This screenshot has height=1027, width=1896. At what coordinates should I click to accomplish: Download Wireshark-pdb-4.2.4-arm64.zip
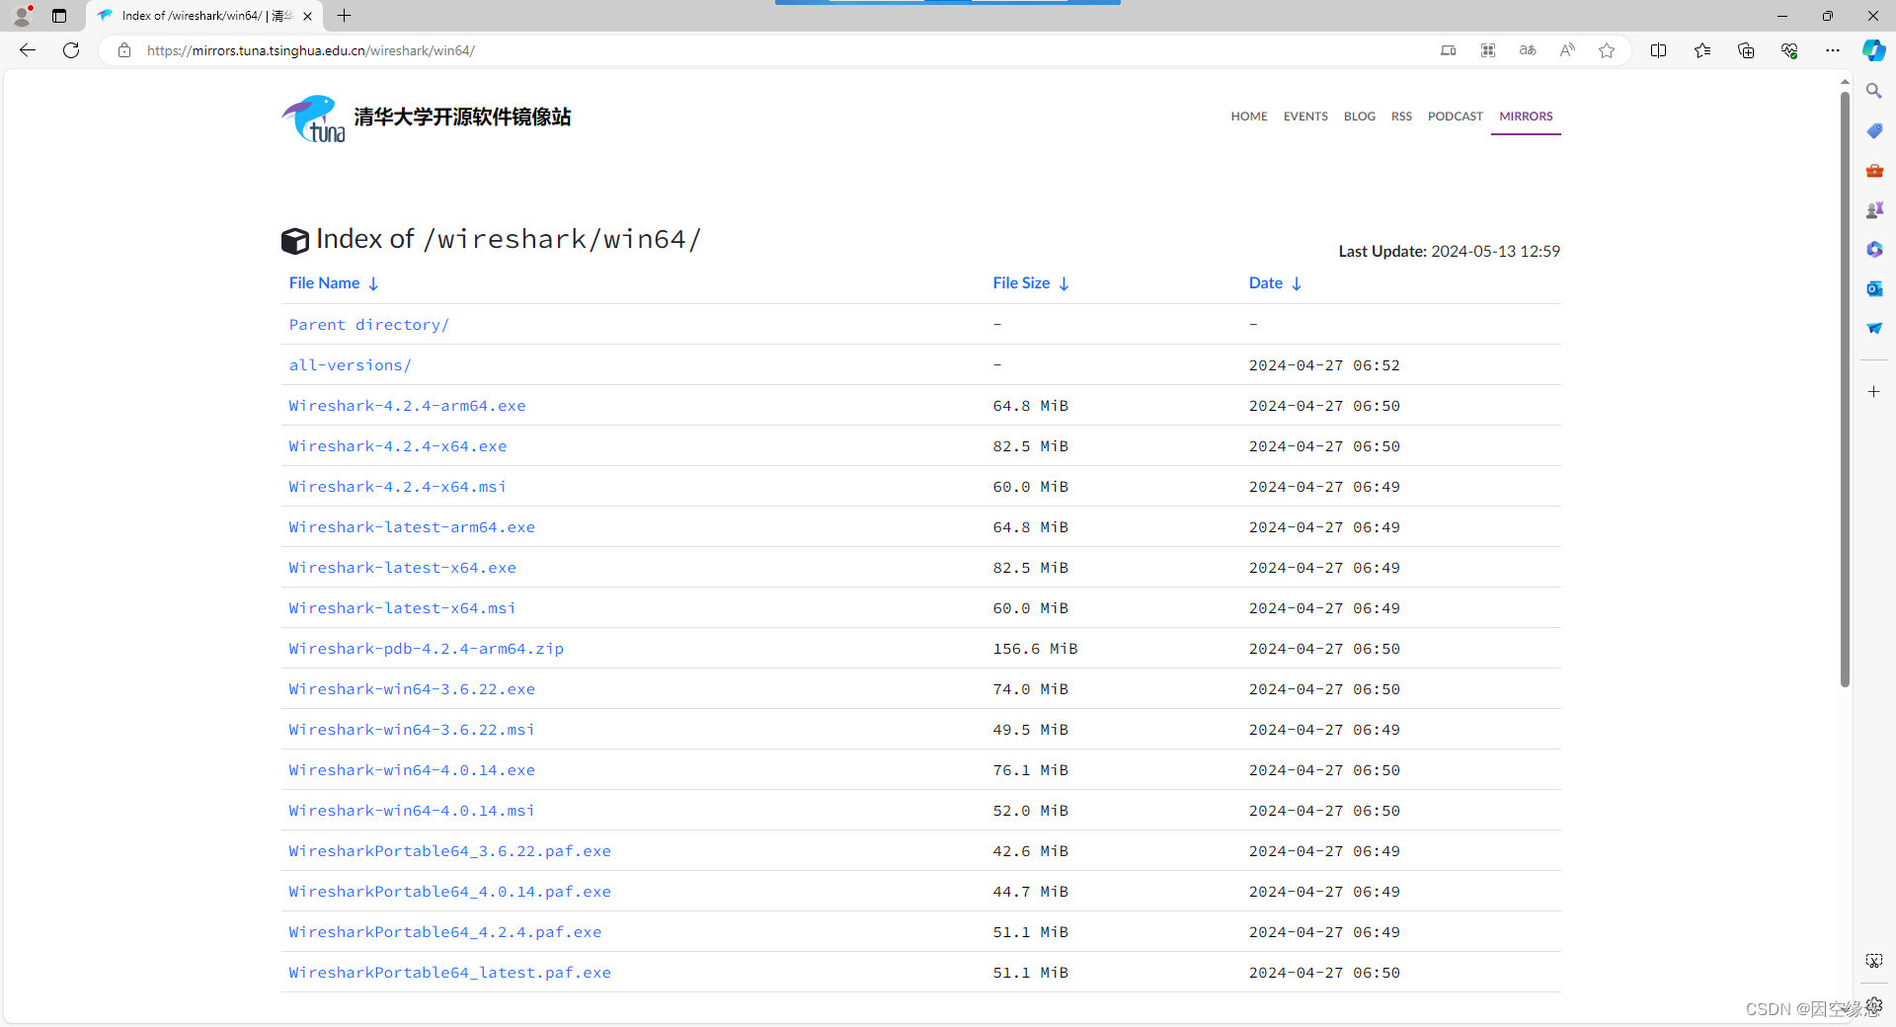[427, 649]
